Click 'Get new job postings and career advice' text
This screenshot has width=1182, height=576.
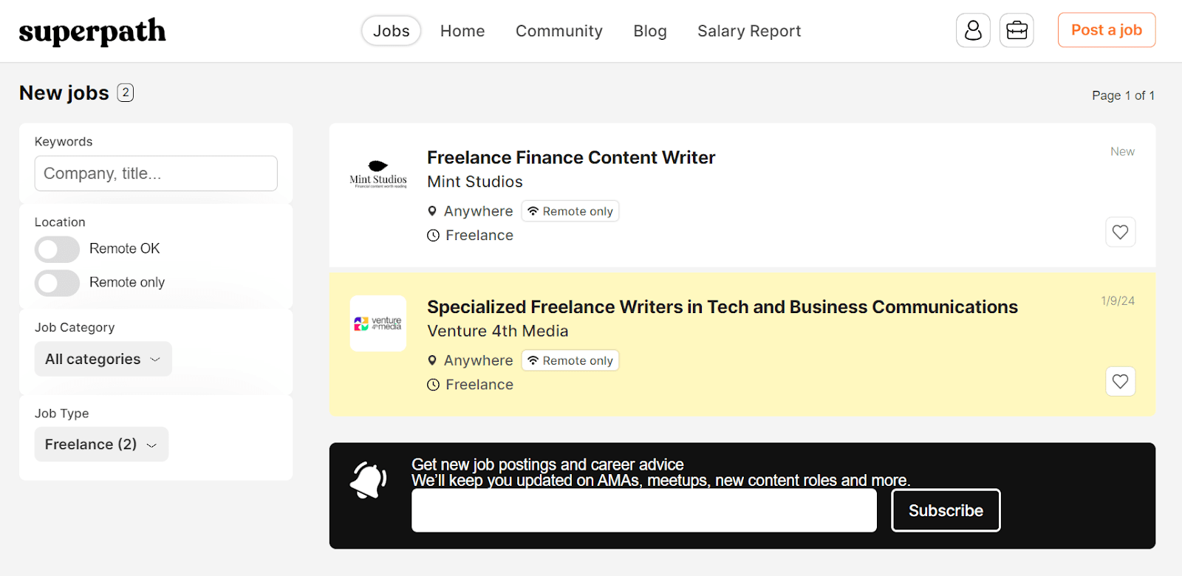(547, 464)
